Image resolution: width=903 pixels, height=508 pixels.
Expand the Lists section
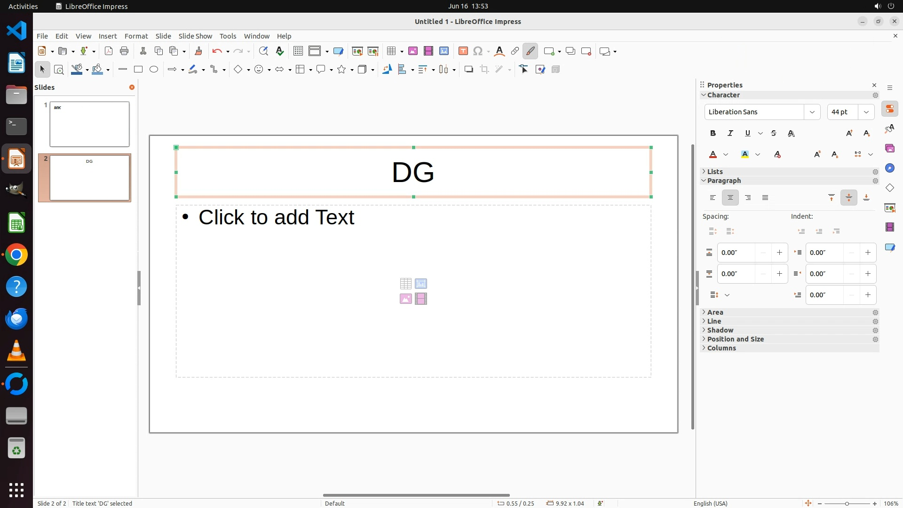pos(715,172)
